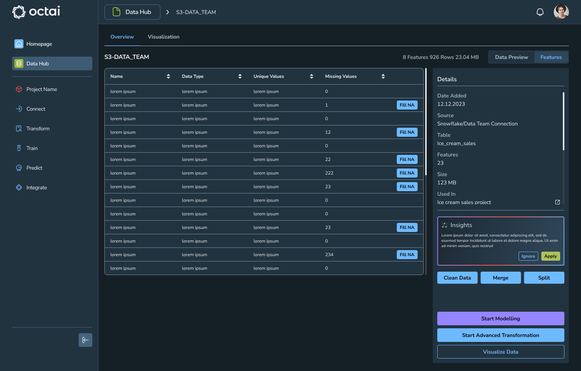Click the Predict icon in sidebar
This screenshot has height=371, width=581.
tap(19, 168)
